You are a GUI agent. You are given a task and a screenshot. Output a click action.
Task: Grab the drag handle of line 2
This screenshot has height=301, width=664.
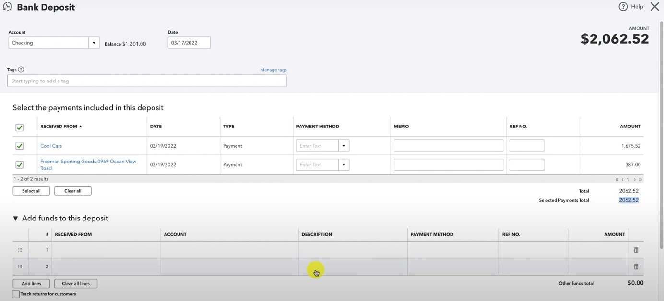(x=20, y=266)
